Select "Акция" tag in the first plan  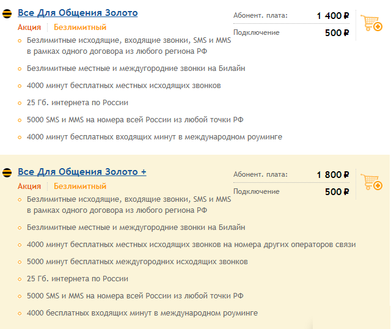tap(29, 27)
